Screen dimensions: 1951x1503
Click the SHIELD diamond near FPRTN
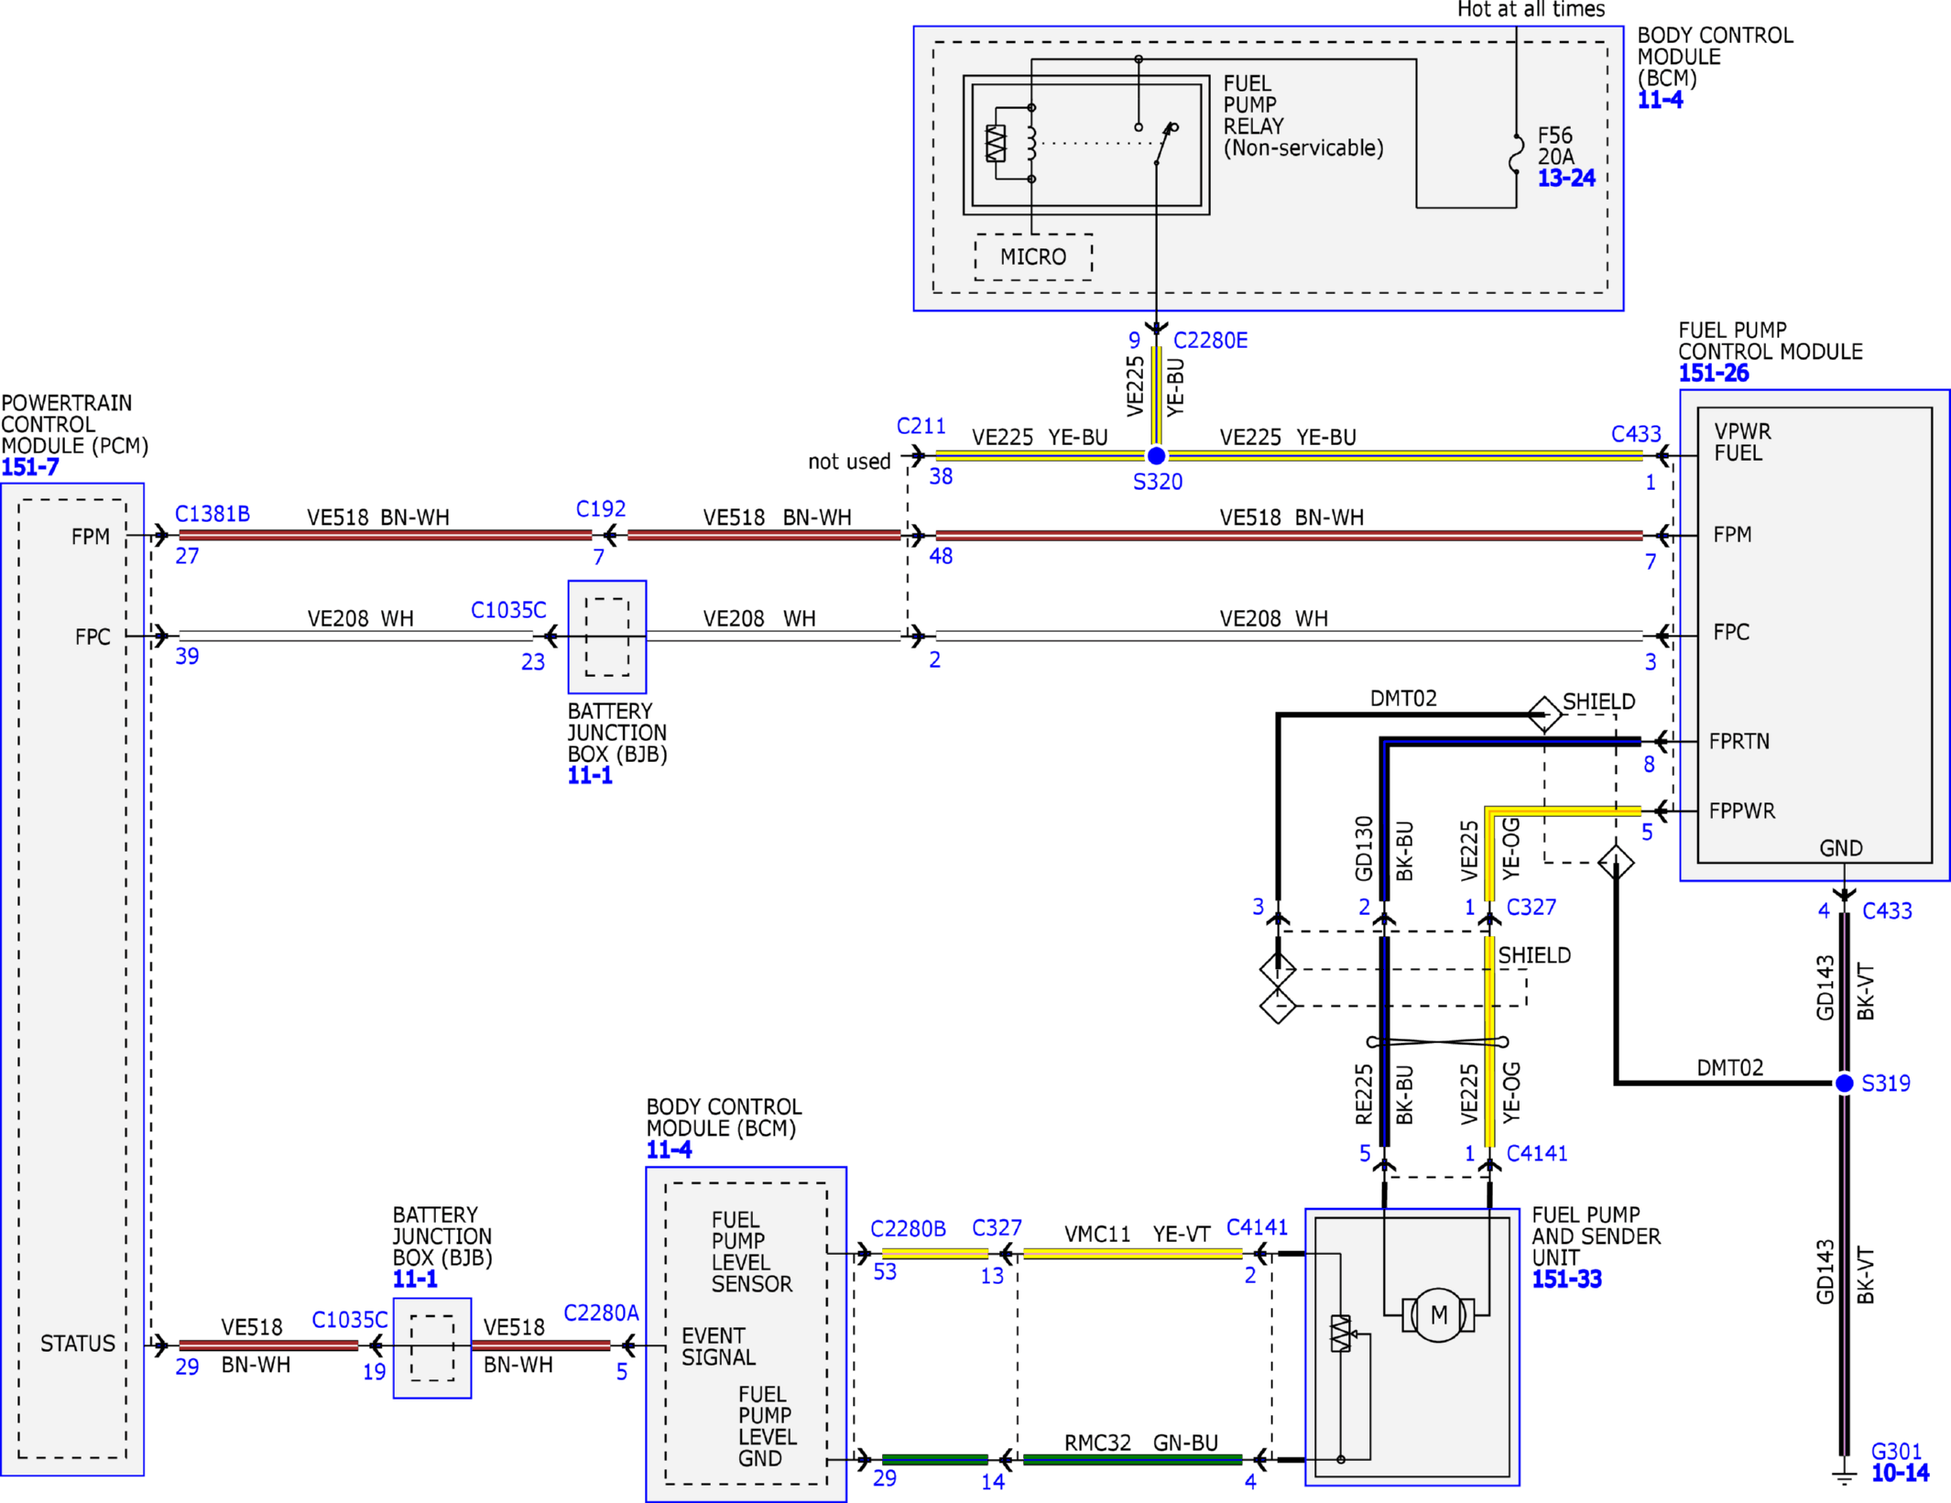1544,713
